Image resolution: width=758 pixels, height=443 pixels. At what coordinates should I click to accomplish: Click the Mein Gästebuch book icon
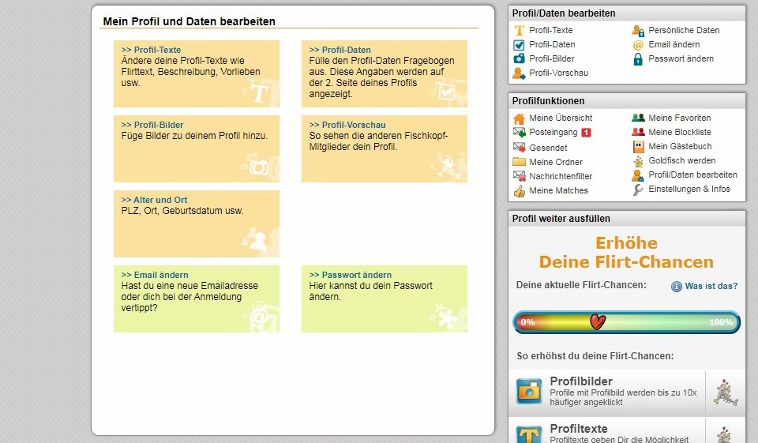[x=638, y=147]
